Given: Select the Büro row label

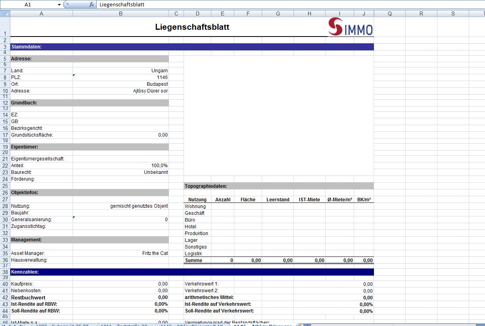Looking at the screenshot, I should pyautogui.click(x=197, y=220).
